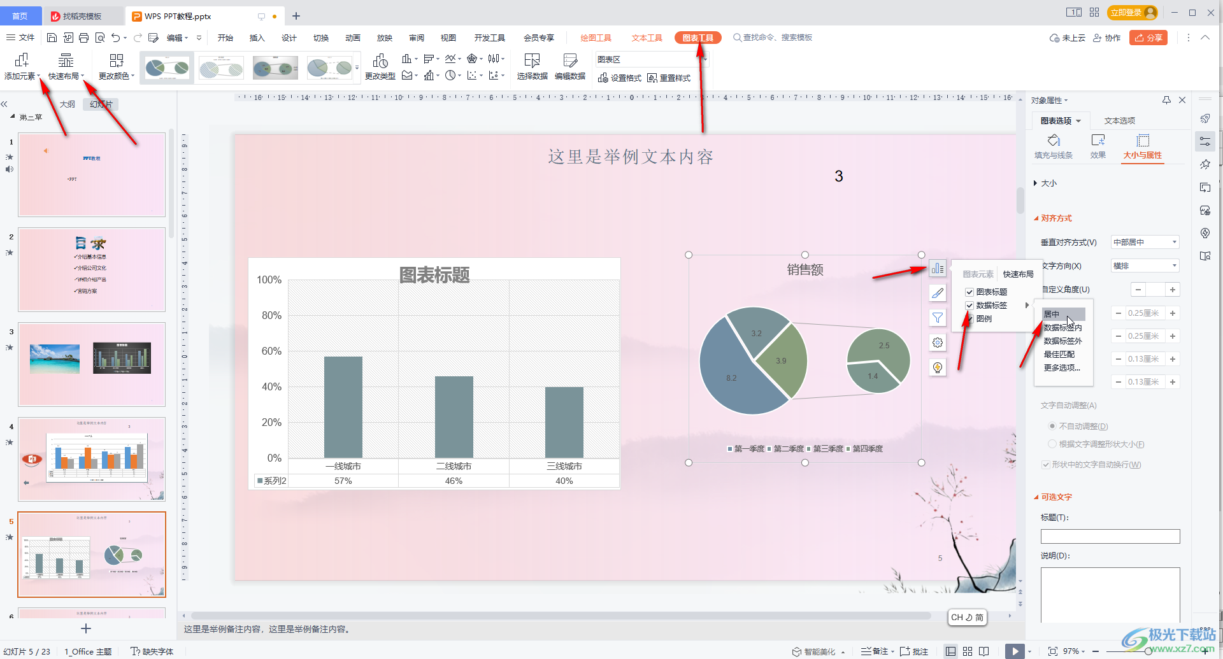The height and width of the screenshot is (659, 1223).
Task: Open the 效果 effects section
Action: click(1098, 147)
